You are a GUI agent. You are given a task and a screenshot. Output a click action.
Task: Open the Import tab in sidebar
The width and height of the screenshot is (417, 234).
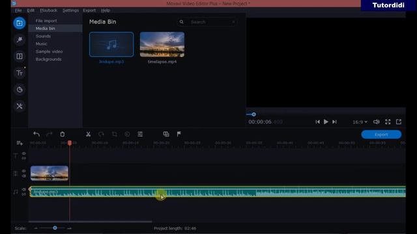(20, 23)
